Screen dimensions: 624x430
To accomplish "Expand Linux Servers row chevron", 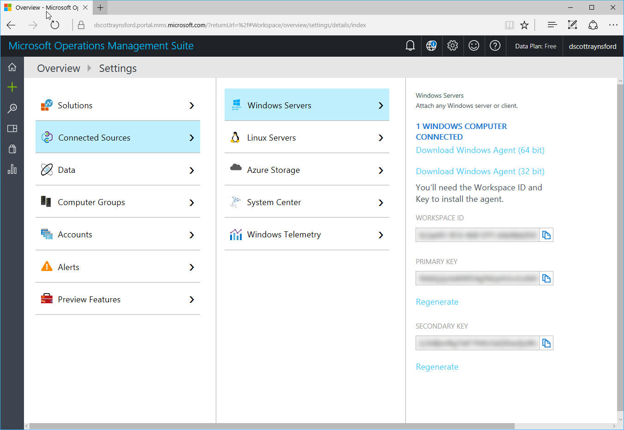I will (x=381, y=138).
